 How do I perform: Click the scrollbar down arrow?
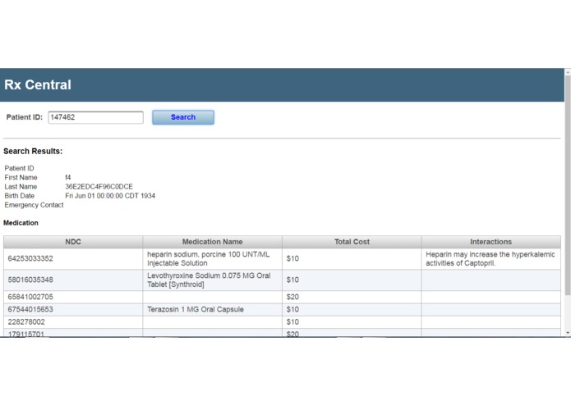coord(568,333)
